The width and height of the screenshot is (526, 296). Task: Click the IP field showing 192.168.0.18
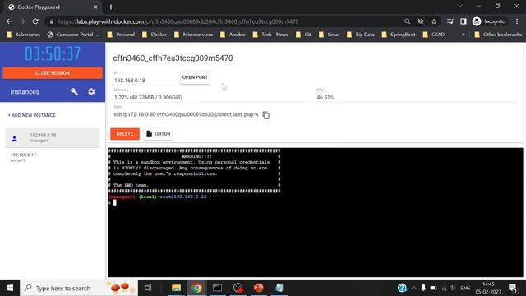tap(145, 81)
